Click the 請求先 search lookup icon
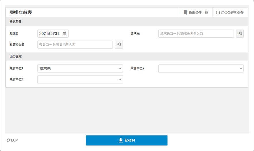The height and width of the screenshot is (151, 254). (x=240, y=34)
